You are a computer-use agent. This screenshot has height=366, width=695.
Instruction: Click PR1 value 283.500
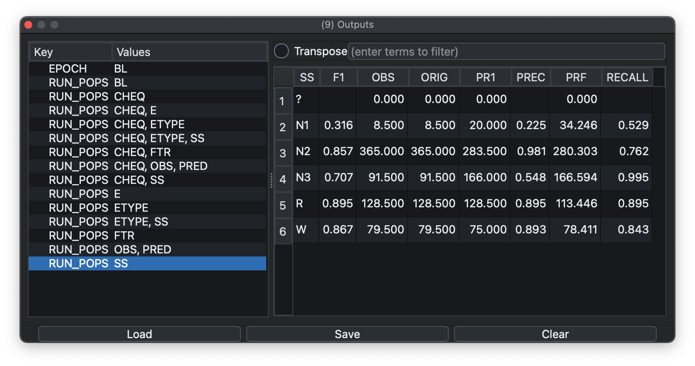(x=485, y=152)
